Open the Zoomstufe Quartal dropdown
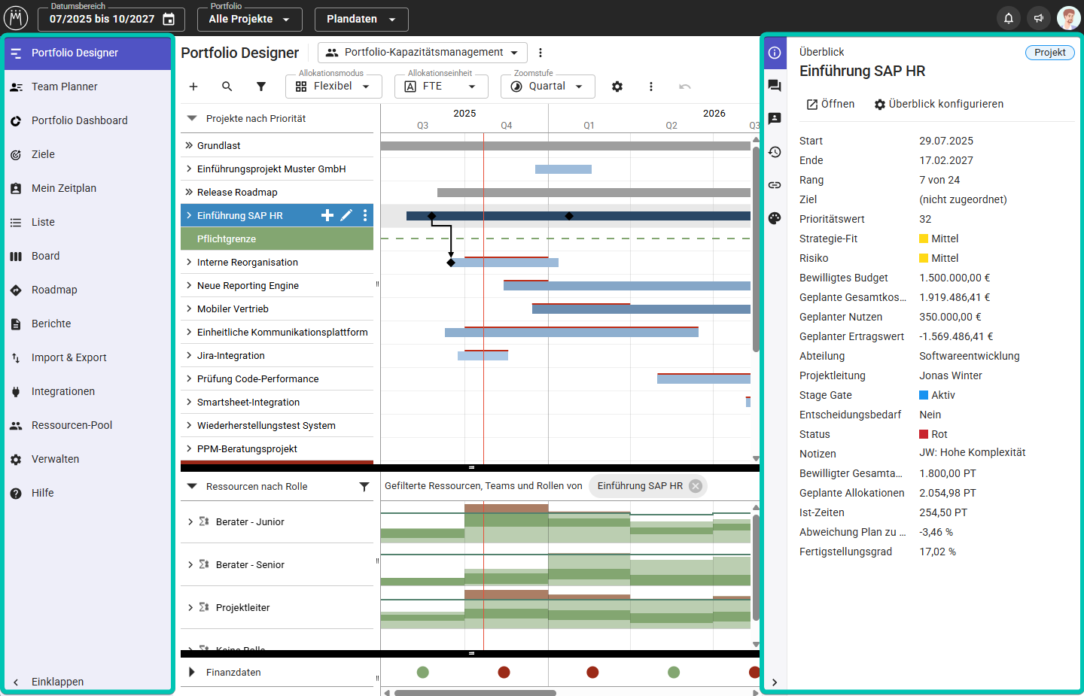Viewport: 1084px width, 696px height. [x=547, y=87]
